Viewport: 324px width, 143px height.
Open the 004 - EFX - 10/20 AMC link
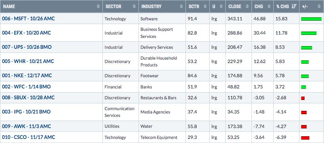click(x=26, y=33)
